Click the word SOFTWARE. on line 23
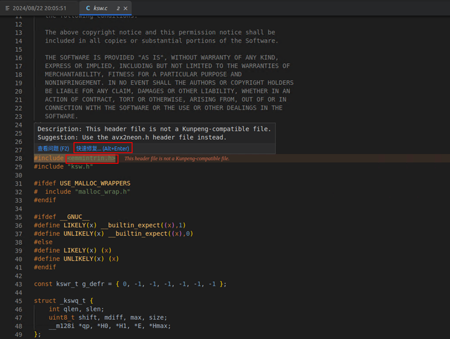The width and height of the screenshot is (450, 339). point(61,116)
